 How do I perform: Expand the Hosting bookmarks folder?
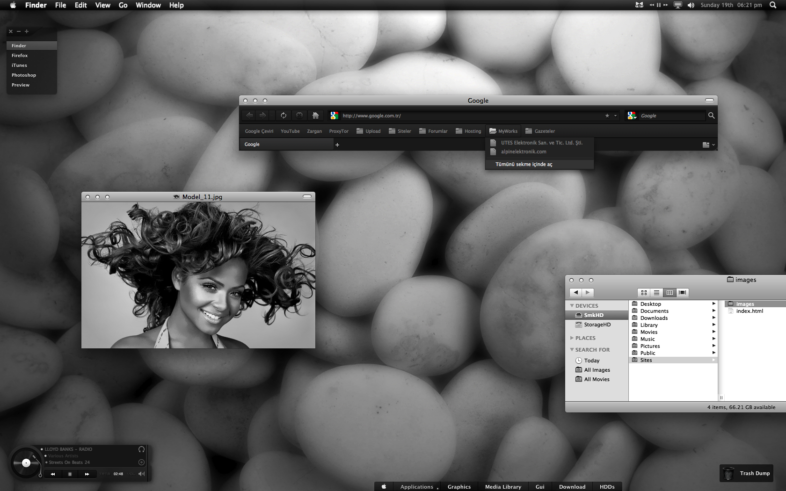468,131
